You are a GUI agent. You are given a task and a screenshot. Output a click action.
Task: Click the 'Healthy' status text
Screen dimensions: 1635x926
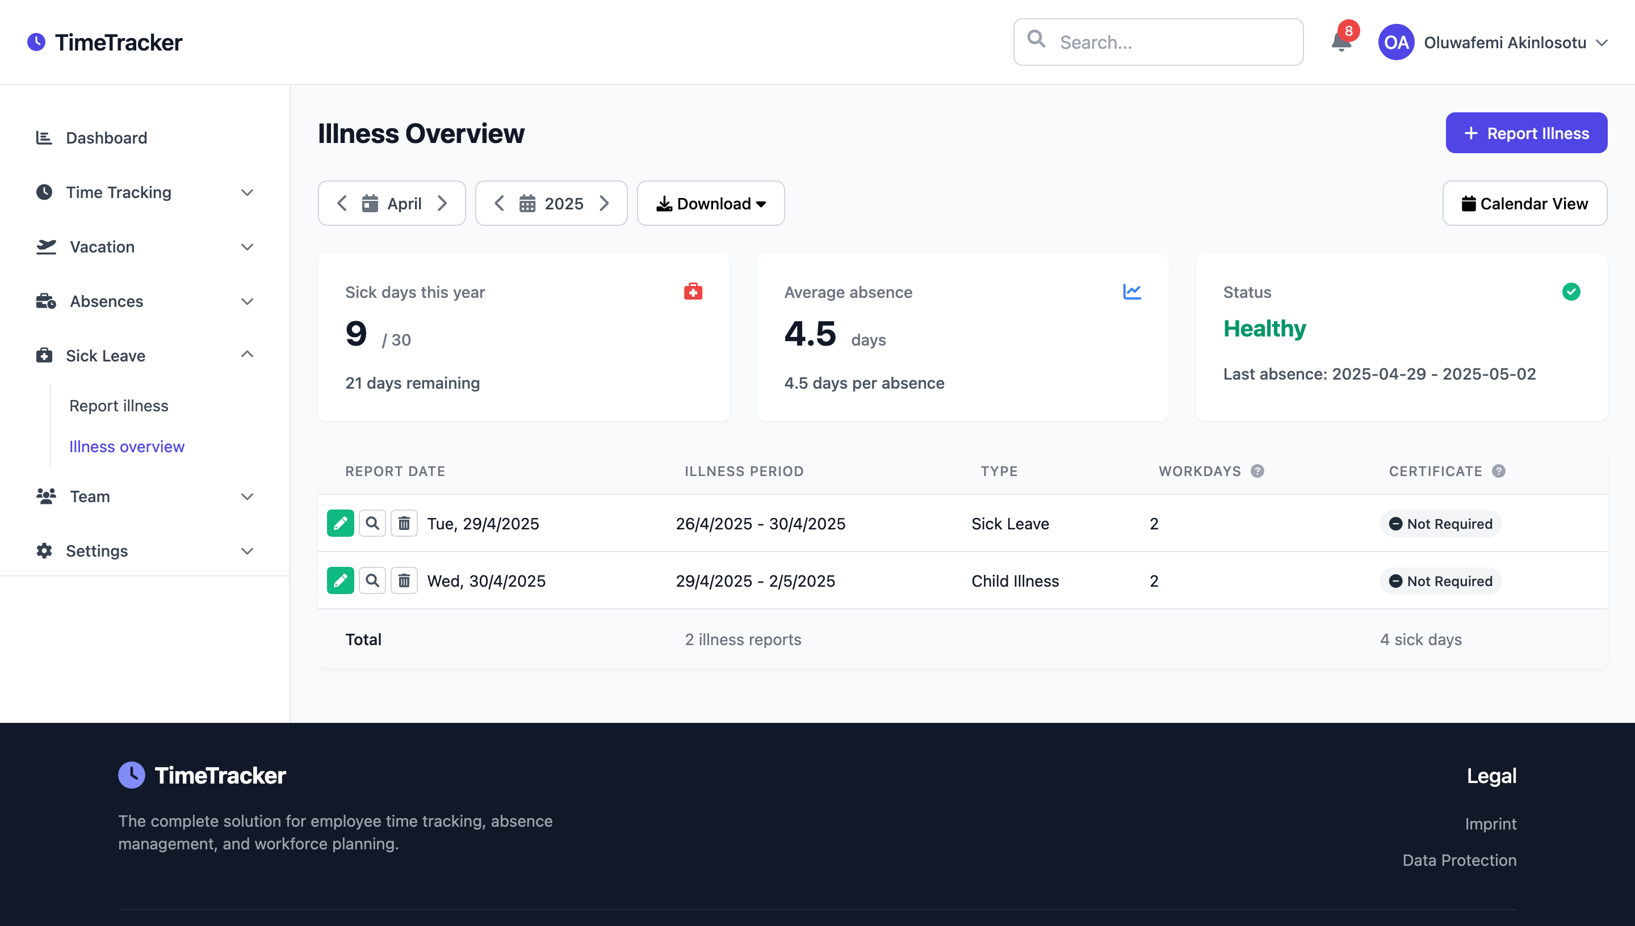point(1265,329)
